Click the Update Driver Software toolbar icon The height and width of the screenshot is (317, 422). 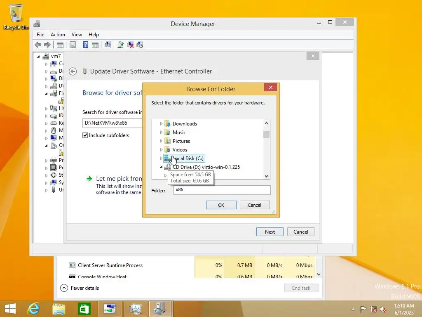coord(121,45)
